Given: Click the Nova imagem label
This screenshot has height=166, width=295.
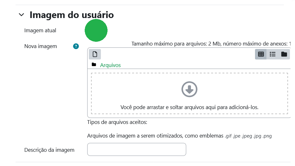Looking at the screenshot, I should (x=41, y=46).
